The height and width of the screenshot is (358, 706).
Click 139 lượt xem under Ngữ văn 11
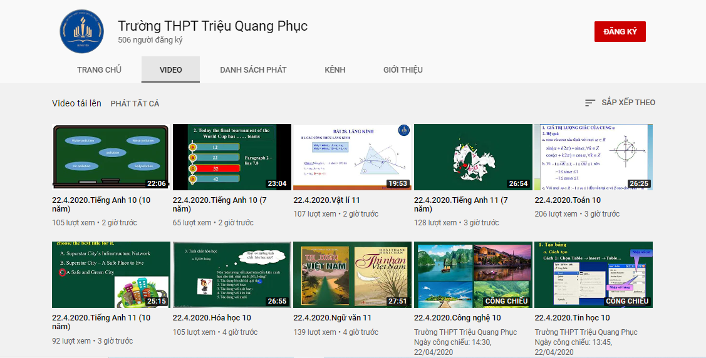coord(314,332)
